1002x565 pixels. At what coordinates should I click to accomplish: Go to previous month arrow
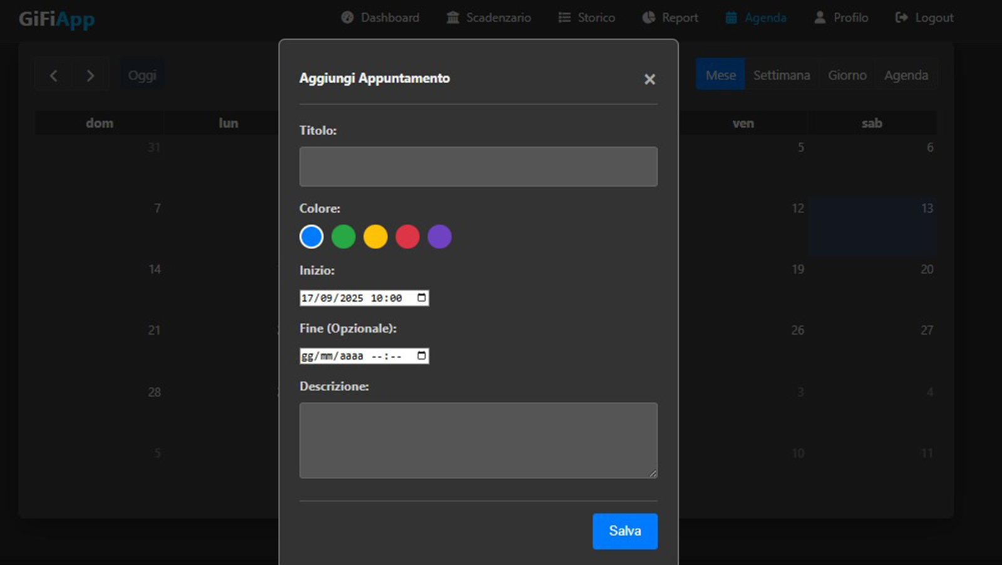pyautogui.click(x=54, y=76)
